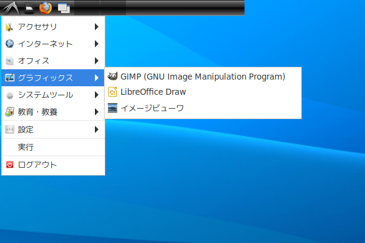Click the グラフィックス submenu arrow

pyautogui.click(x=97, y=78)
